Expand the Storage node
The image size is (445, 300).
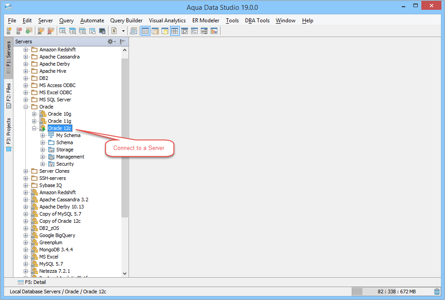point(42,150)
